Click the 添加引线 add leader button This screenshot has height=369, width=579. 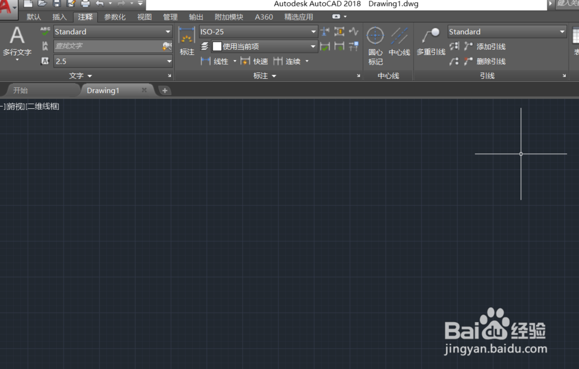[x=485, y=46]
